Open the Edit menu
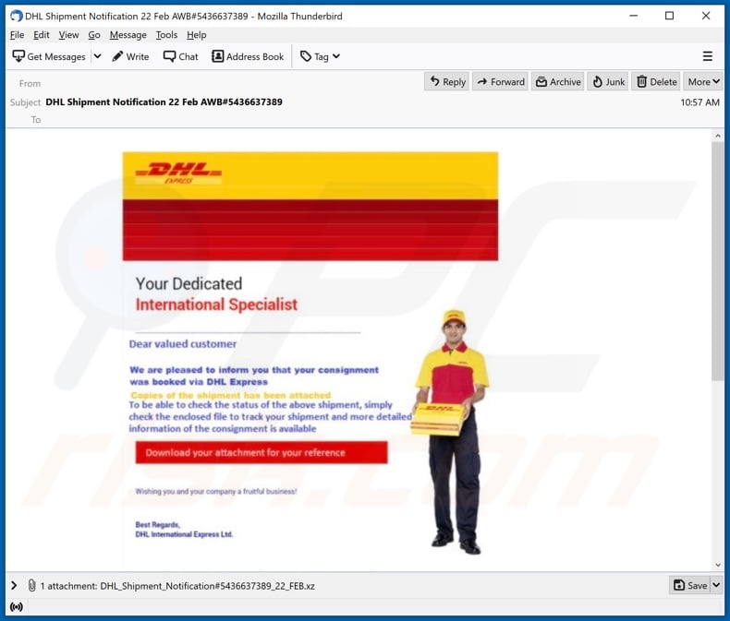This screenshot has width=730, height=621. tap(41, 35)
